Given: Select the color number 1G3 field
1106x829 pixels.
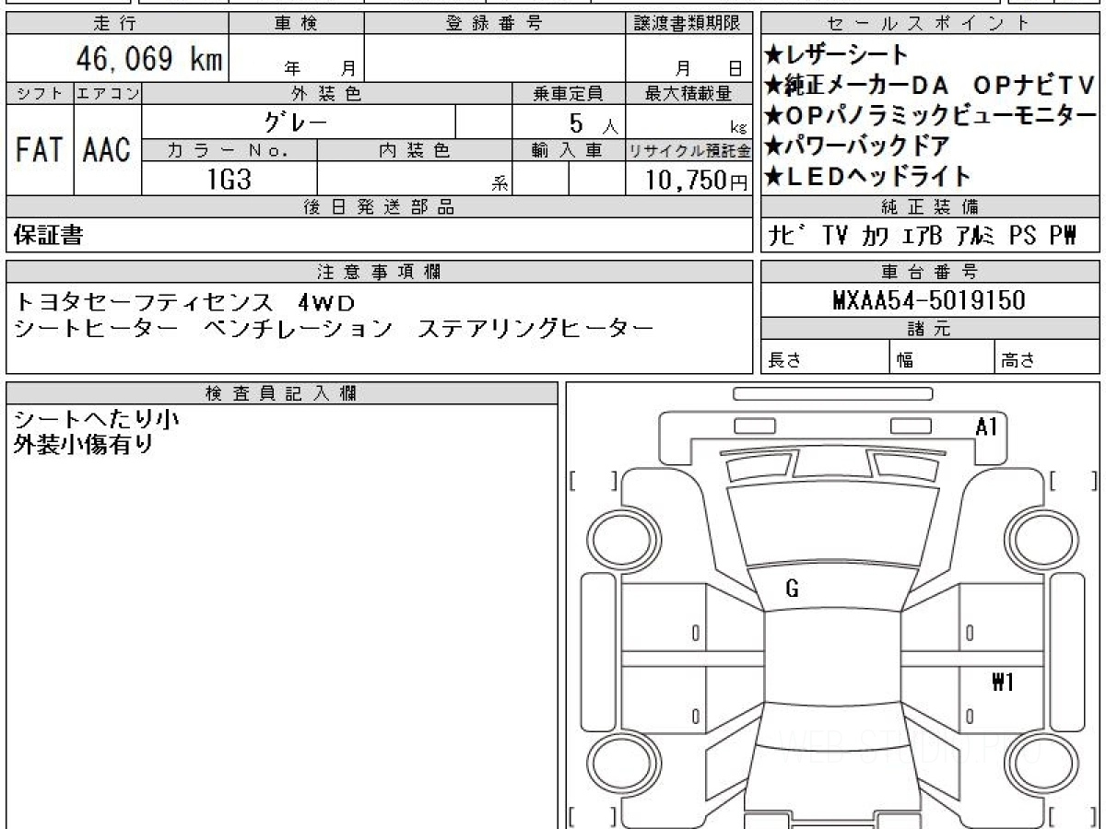Looking at the screenshot, I should click(229, 179).
